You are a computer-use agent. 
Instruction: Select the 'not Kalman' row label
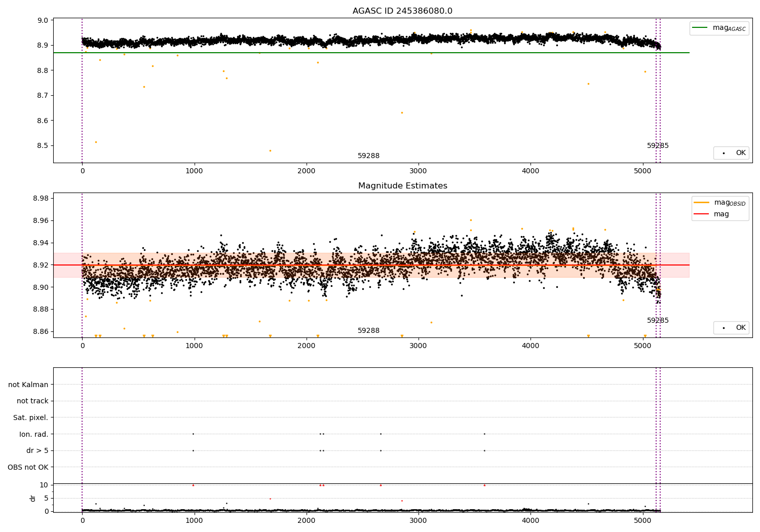click(28, 385)
